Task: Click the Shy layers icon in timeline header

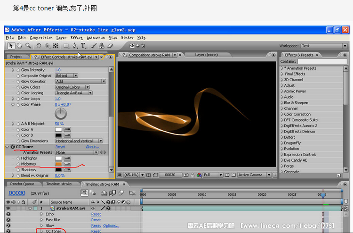Action: point(104,193)
